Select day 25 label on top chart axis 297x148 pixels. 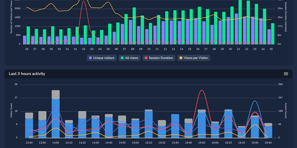click(271, 49)
